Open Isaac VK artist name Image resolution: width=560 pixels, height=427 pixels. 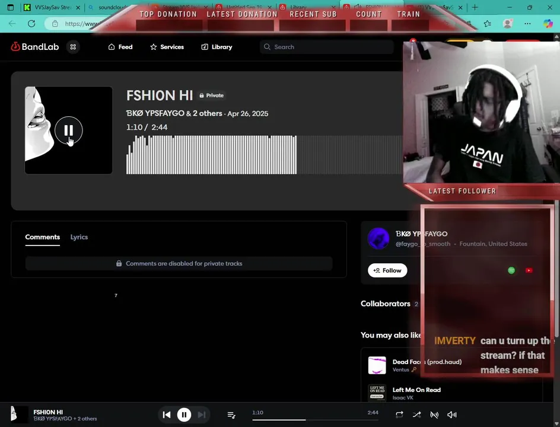click(x=403, y=398)
